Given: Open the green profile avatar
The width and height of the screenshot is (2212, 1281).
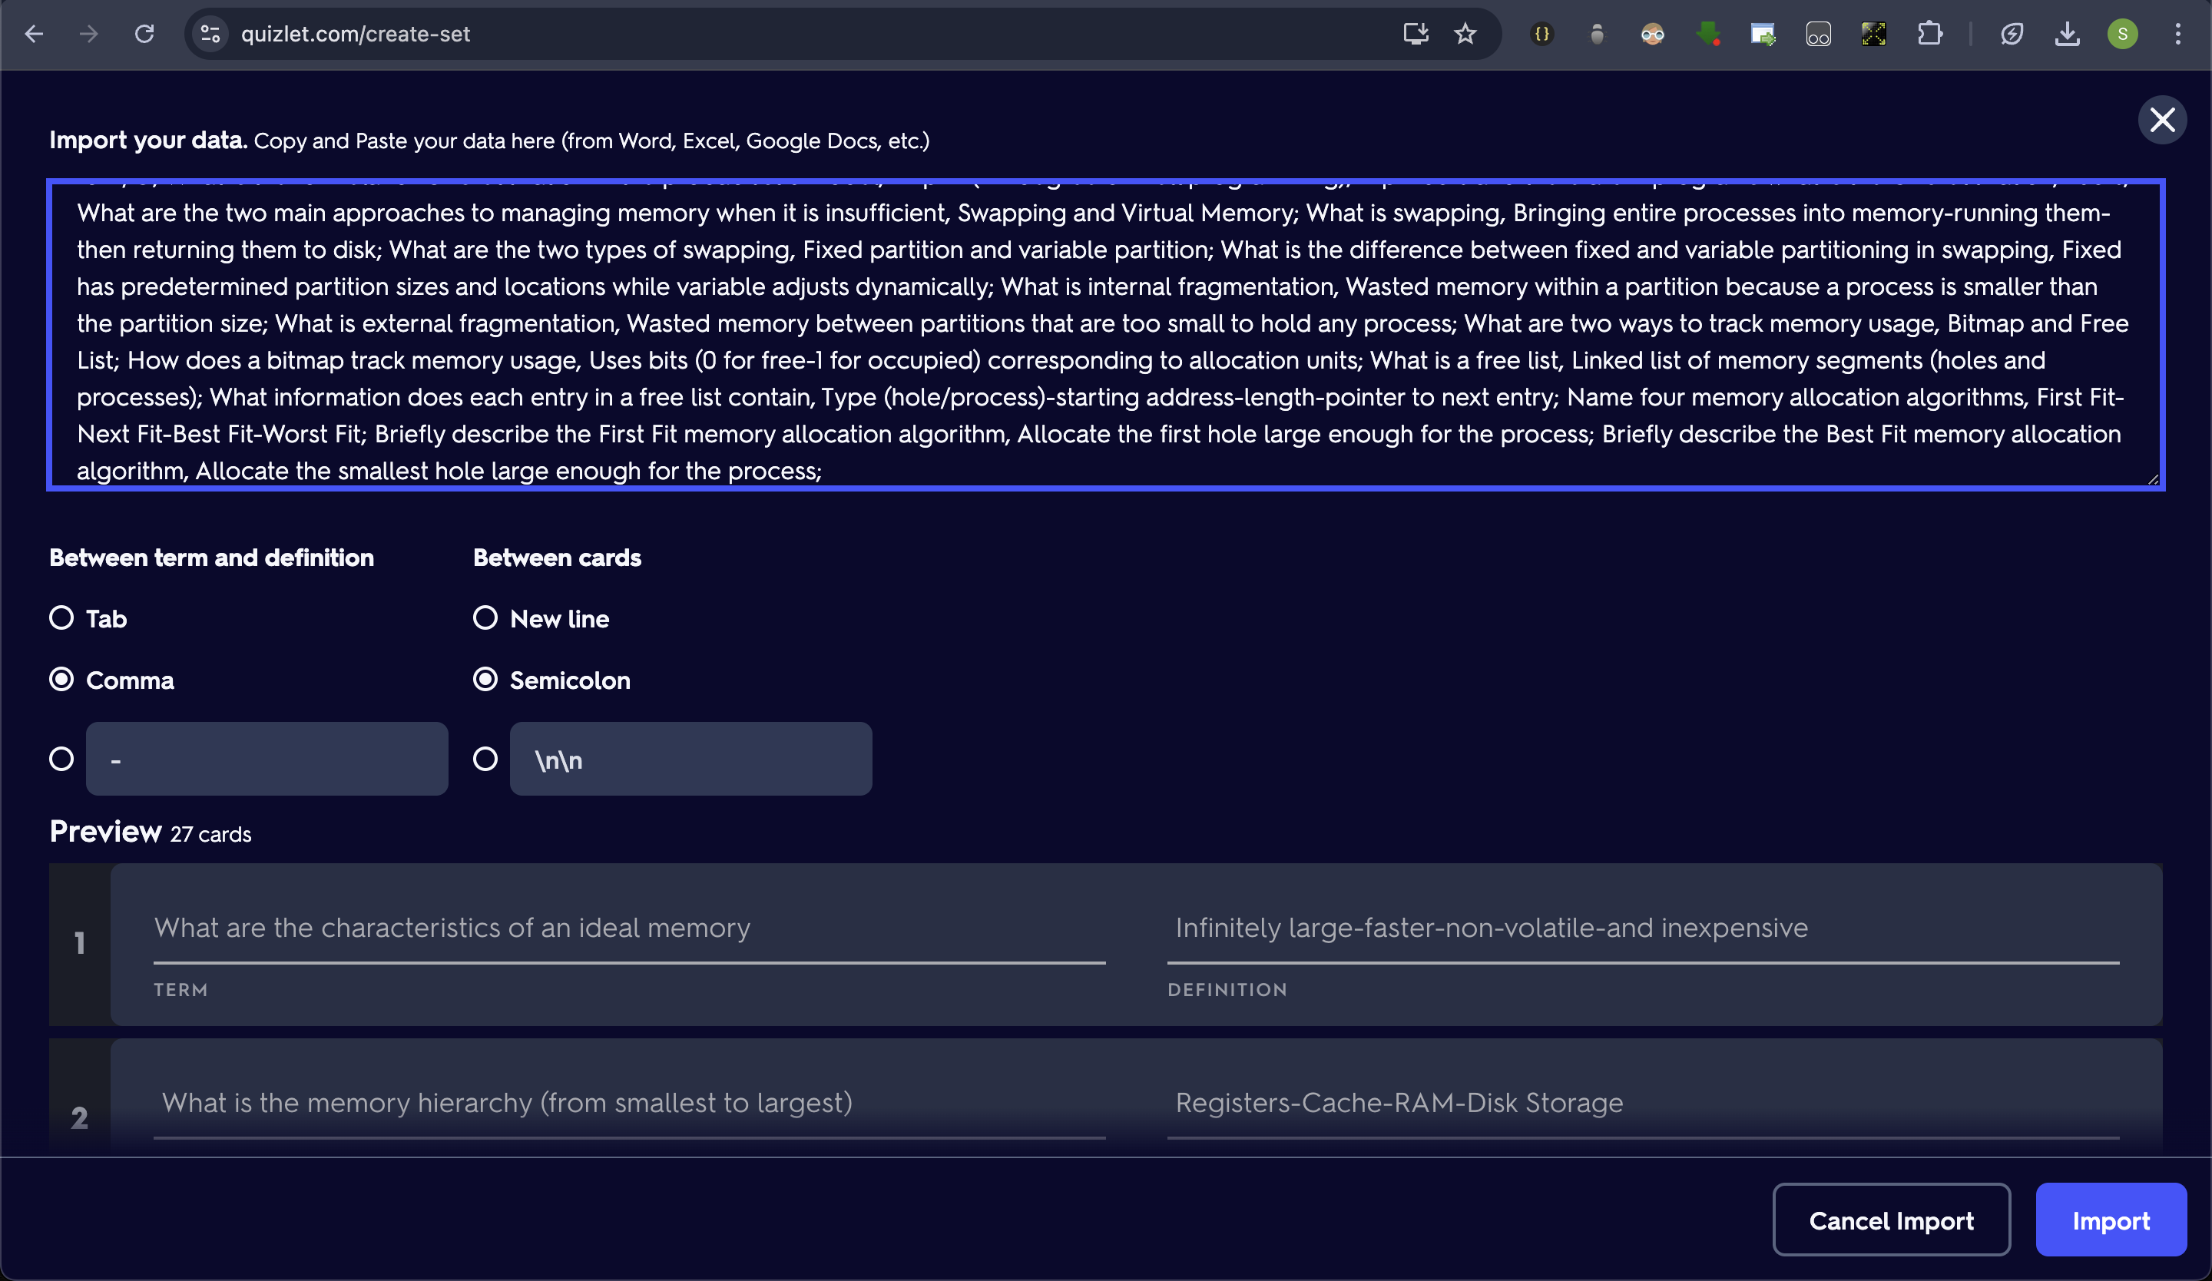Looking at the screenshot, I should (x=2122, y=35).
